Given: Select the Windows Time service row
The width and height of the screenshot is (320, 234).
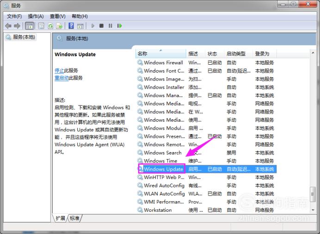Looking at the screenshot, I should [207, 161].
